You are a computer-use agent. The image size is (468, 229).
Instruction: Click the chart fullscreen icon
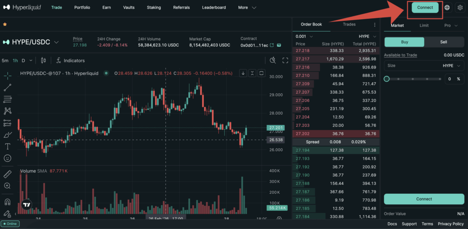[x=285, y=60]
